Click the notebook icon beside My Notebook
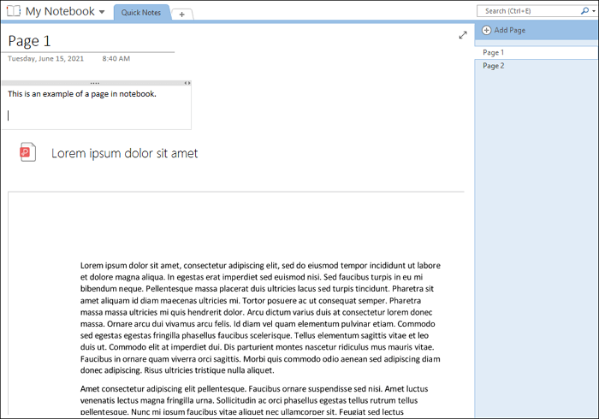 coord(13,11)
